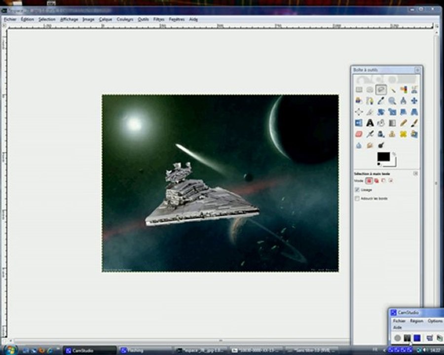Select the Measure compass tool
444x355 pixels.
(x=404, y=101)
